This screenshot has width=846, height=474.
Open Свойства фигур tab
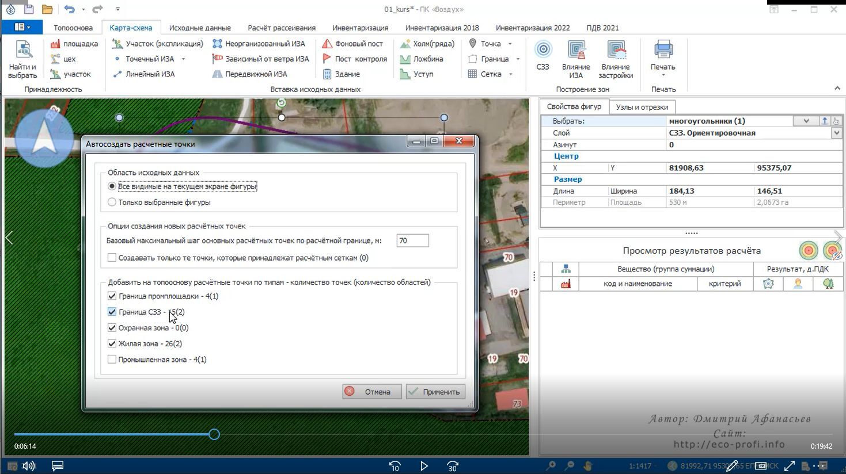(x=574, y=106)
